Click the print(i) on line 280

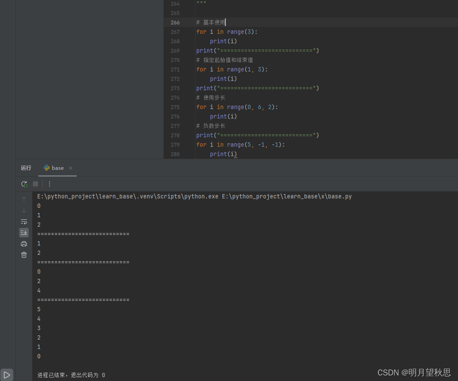[223, 154]
